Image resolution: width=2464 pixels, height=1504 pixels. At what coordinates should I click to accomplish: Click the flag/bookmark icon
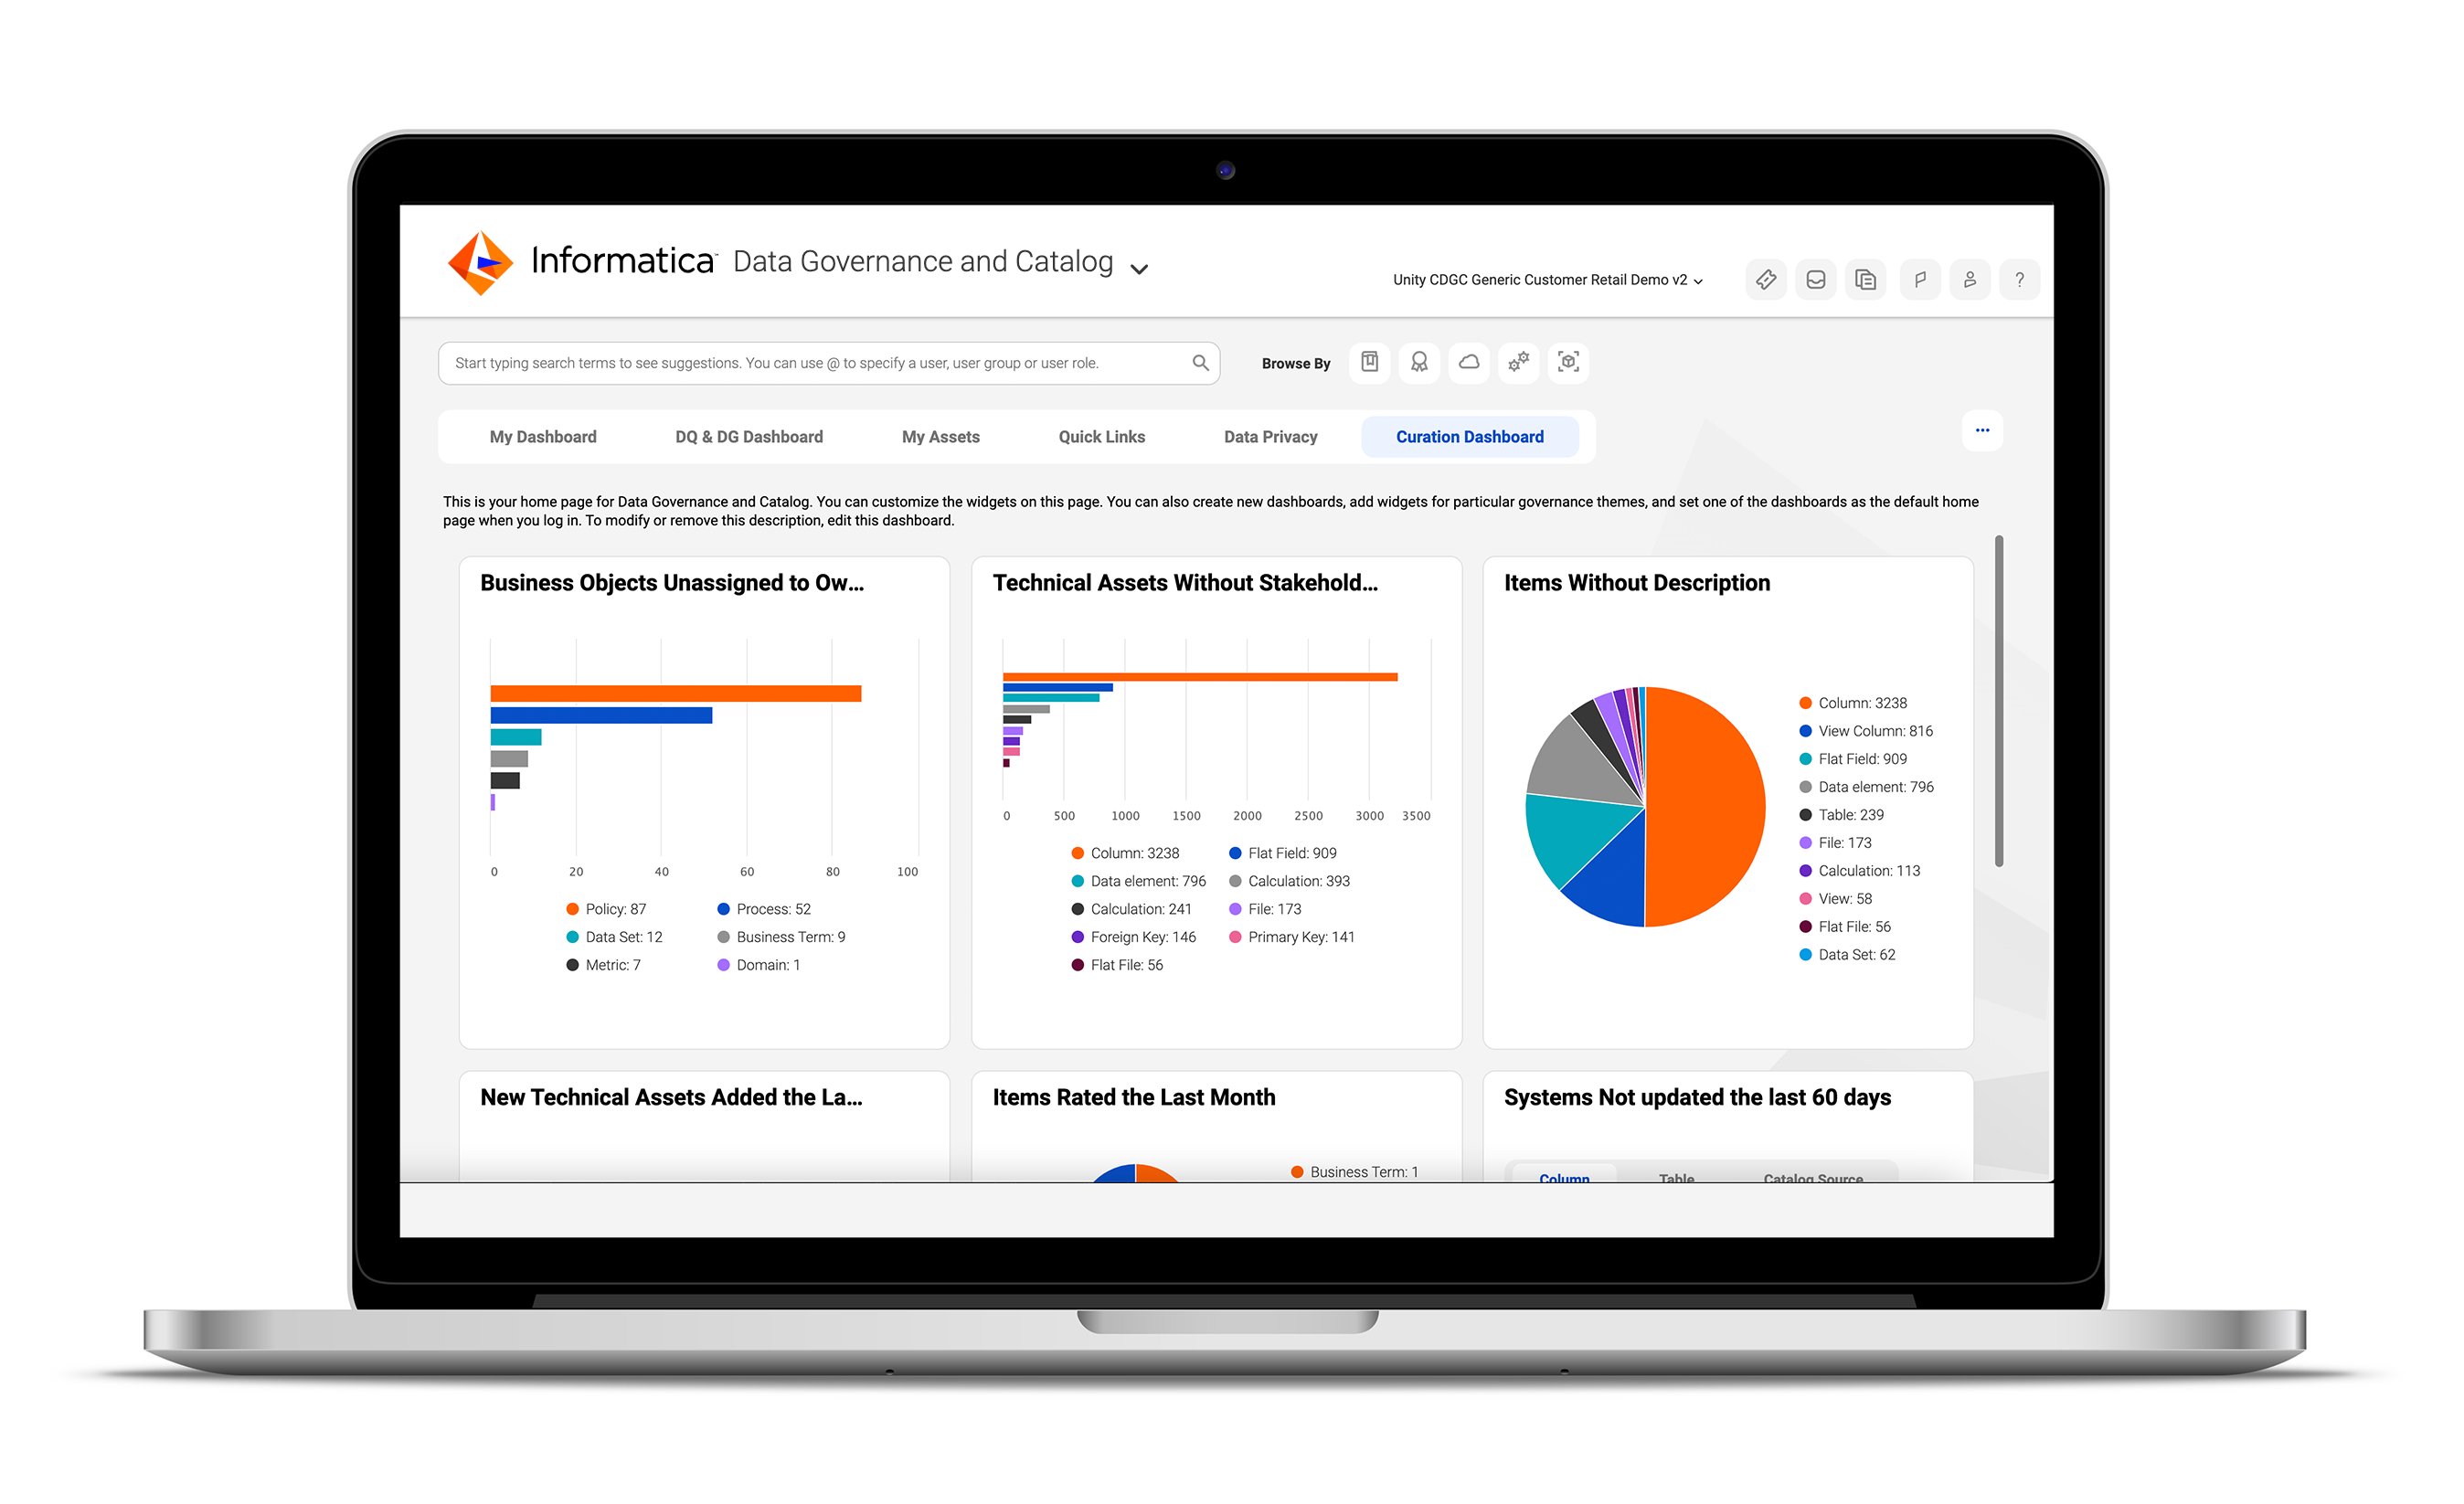(1920, 276)
